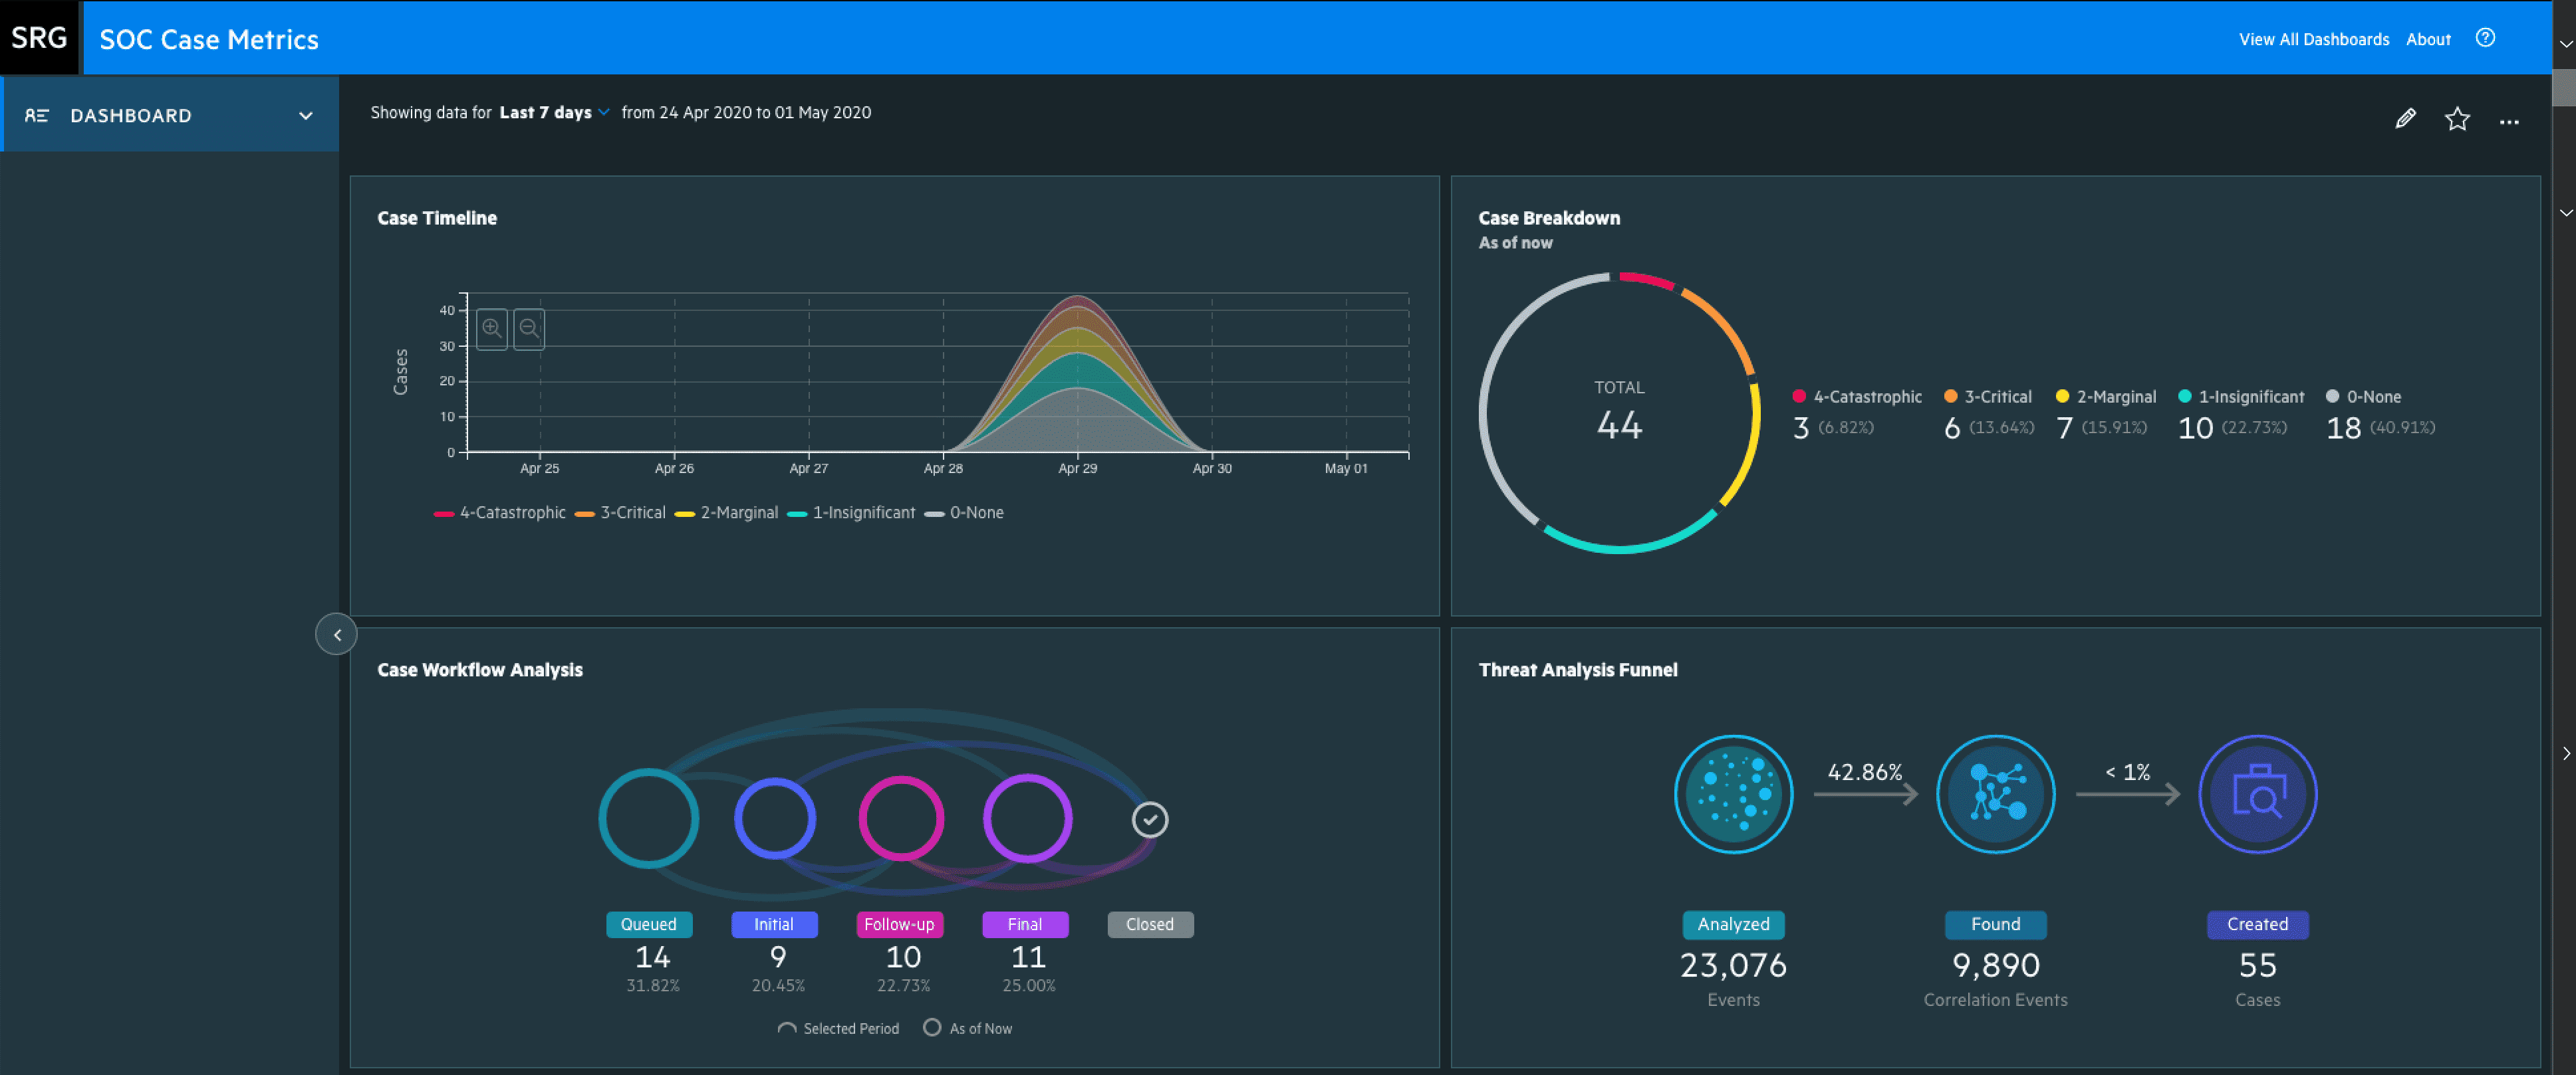
Task: Open the help question-mark icon
Action: [x=2486, y=38]
